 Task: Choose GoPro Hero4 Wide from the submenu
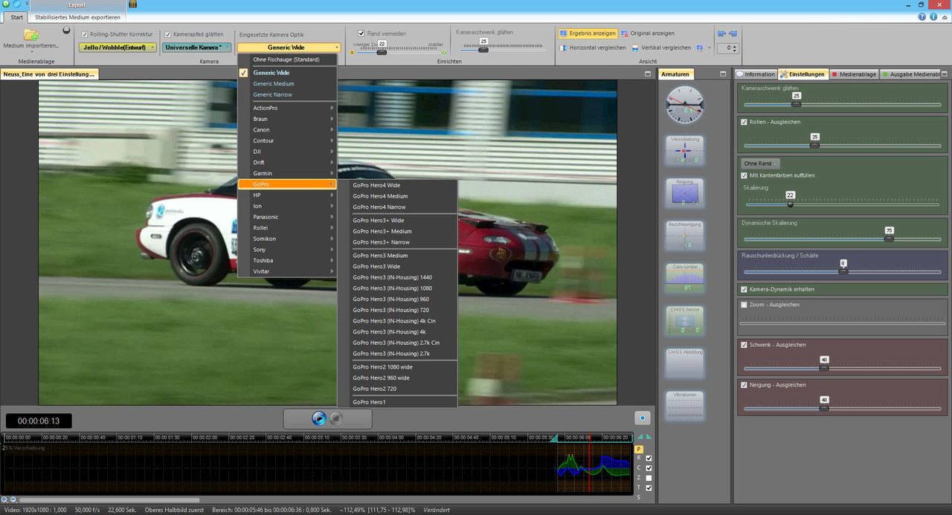tap(376, 185)
